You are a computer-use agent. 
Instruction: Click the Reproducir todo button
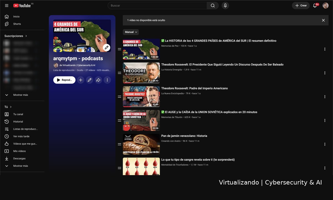[64, 80]
